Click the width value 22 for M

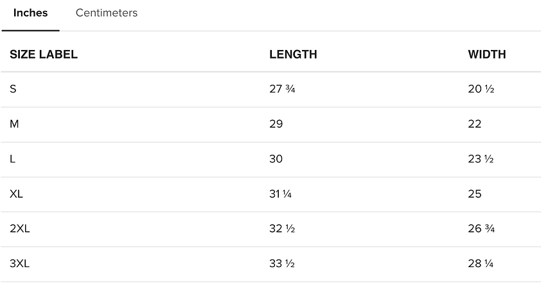coord(474,124)
